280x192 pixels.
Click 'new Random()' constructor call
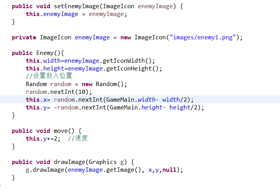(x=103, y=84)
